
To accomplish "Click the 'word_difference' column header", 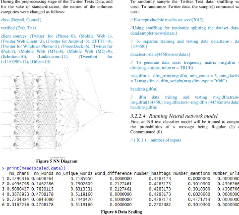I will coord(113,173).
